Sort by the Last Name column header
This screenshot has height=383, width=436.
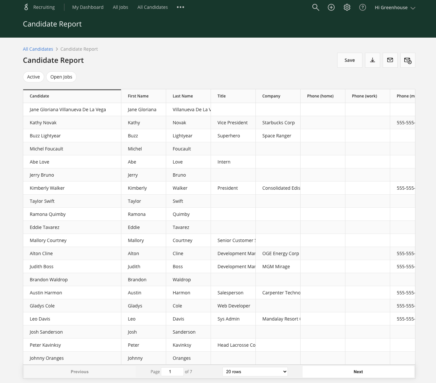coord(188,96)
